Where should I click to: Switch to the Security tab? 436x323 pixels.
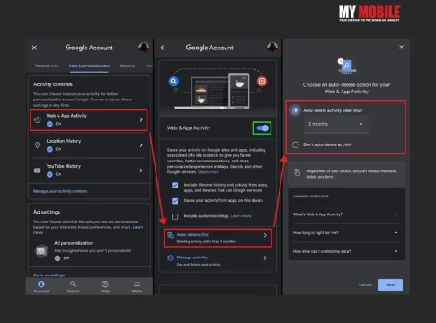tap(128, 65)
